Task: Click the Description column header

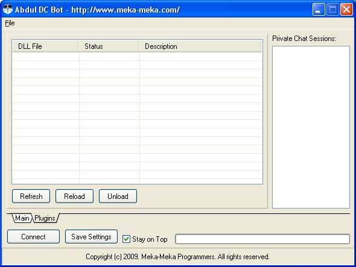Action: pos(200,46)
